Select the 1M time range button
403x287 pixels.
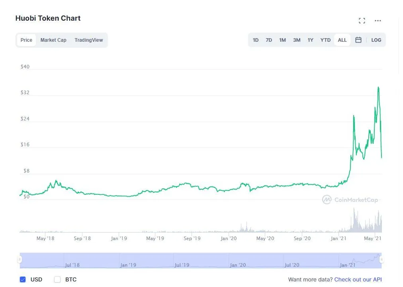click(282, 40)
